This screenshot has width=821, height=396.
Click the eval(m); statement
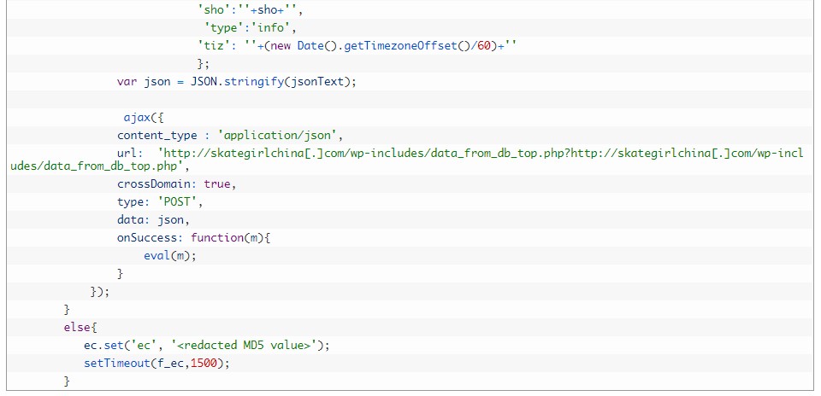pyautogui.click(x=169, y=255)
